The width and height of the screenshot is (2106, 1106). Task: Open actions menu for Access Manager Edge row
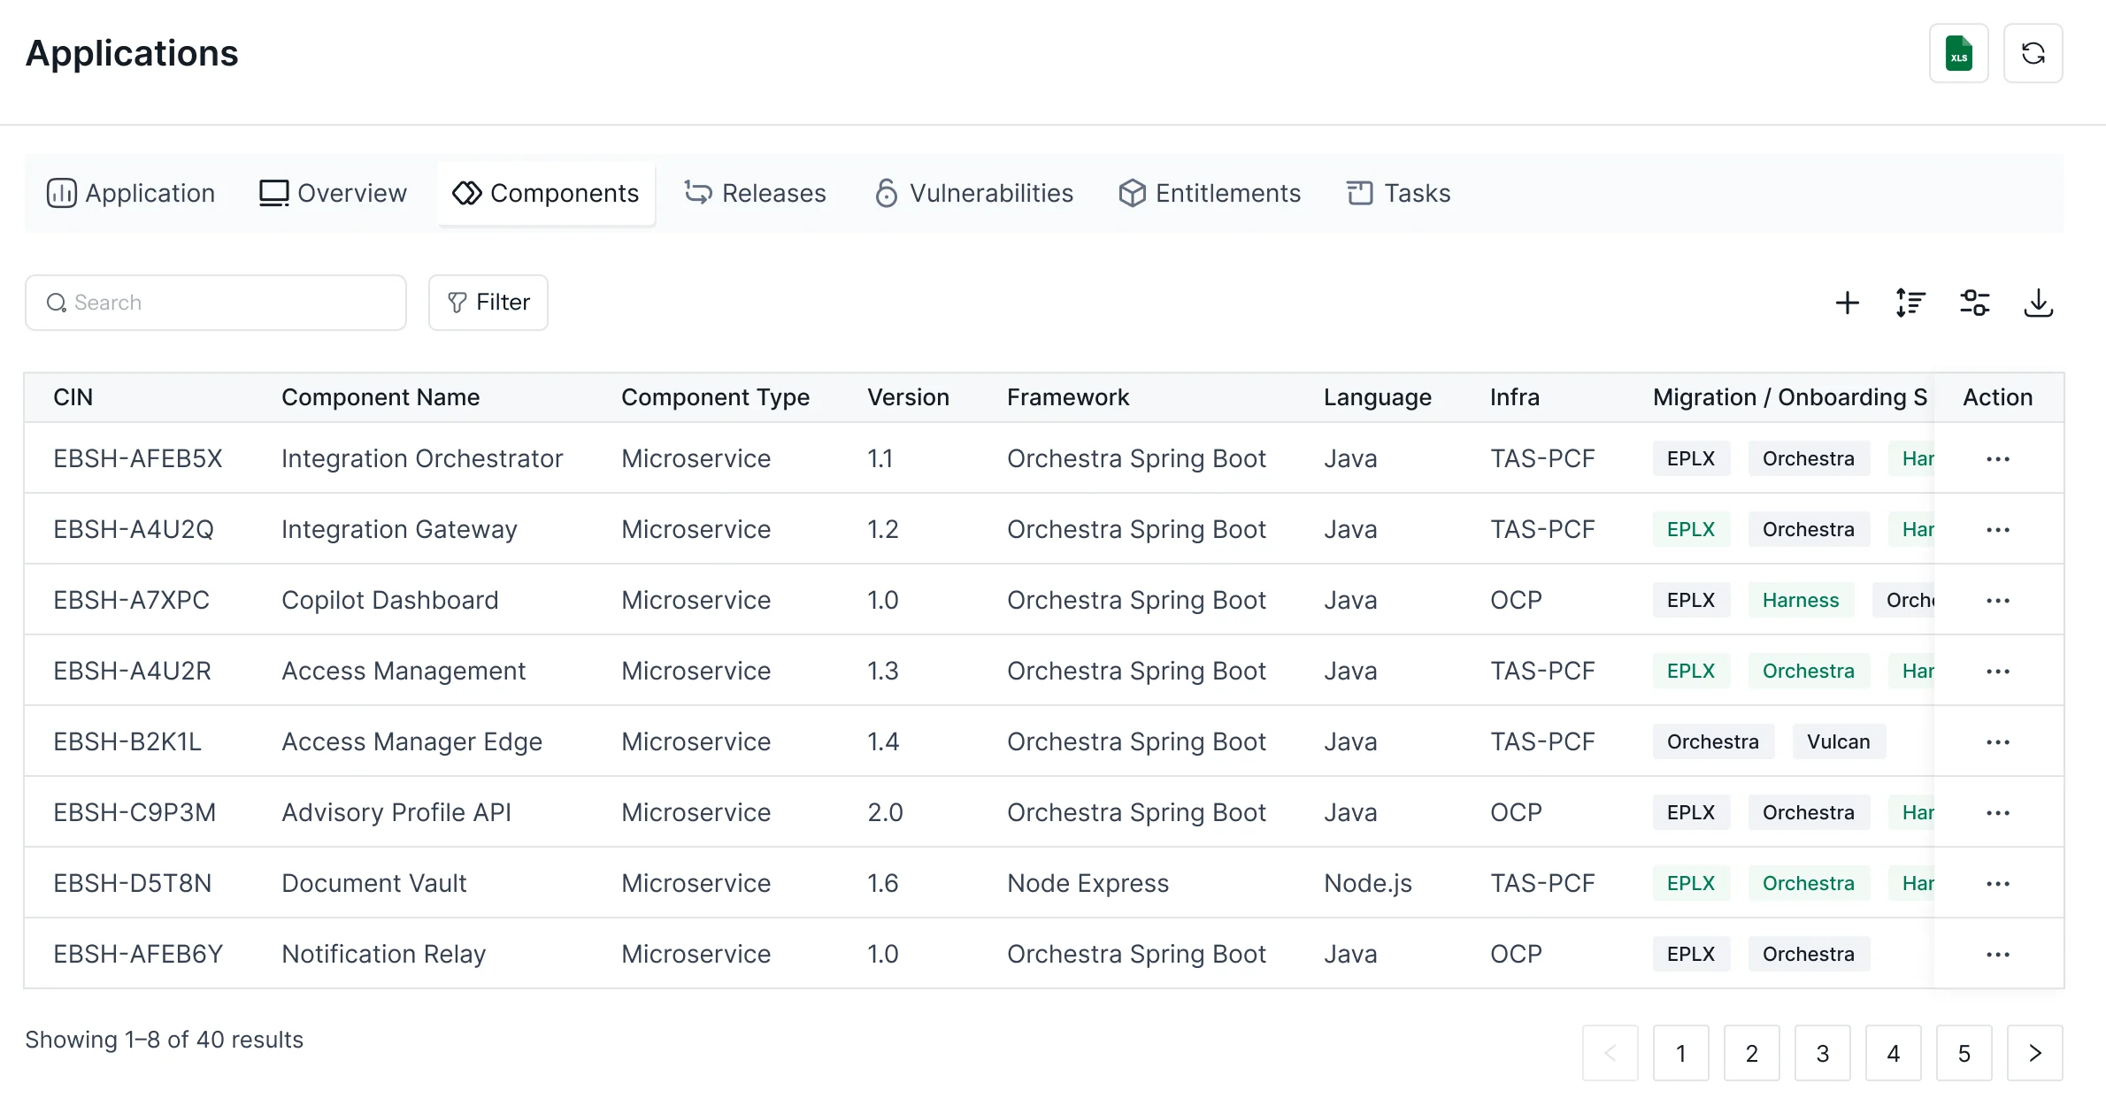point(1997,741)
